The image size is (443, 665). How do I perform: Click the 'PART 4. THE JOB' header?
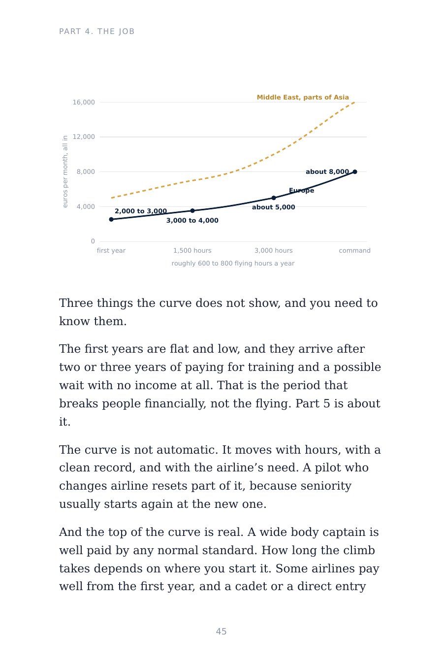click(x=97, y=32)
